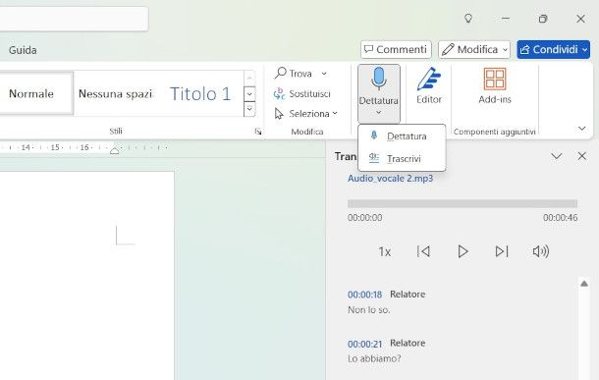Jump to timestamp 00:00:21
The width and height of the screenshot is (599, 380).
click(x=365, y=344)
